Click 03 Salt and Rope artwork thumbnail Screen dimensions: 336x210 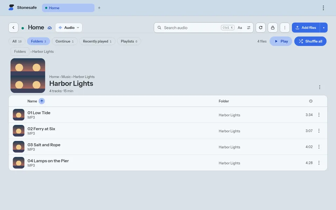[x=19, y=147]
